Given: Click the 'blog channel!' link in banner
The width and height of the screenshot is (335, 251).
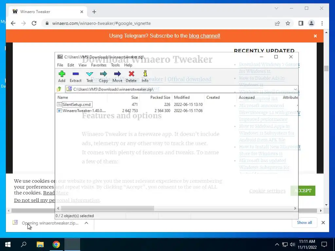Looking at the screenshot, I should (x=204, y=36).
